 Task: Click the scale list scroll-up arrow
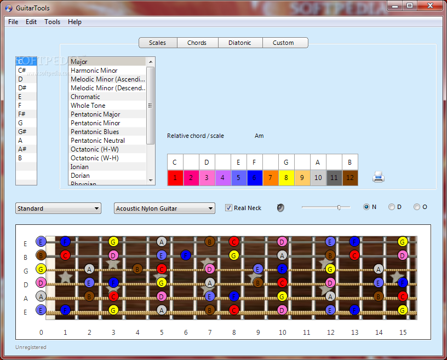tap(151, 61)
